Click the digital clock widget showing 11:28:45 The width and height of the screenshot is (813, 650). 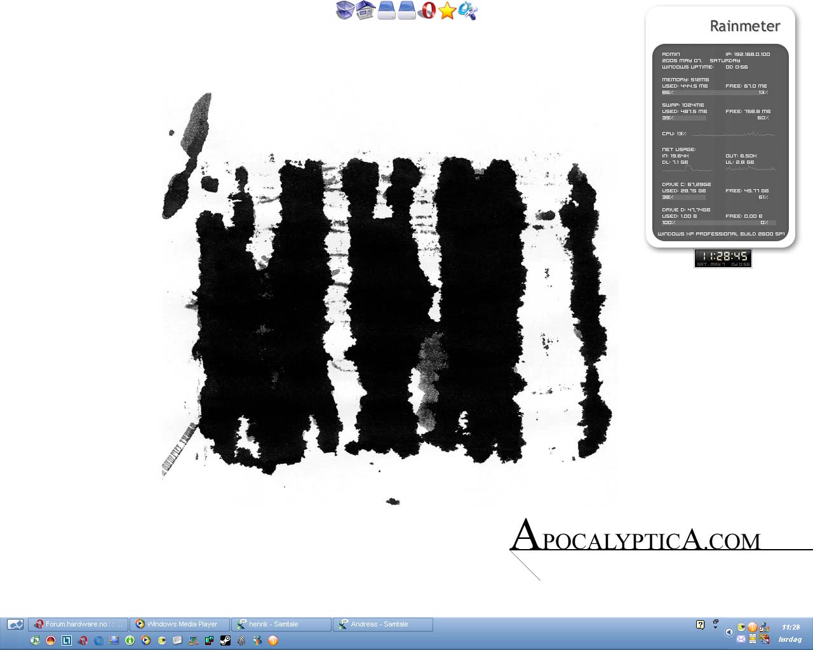(723, 258)
